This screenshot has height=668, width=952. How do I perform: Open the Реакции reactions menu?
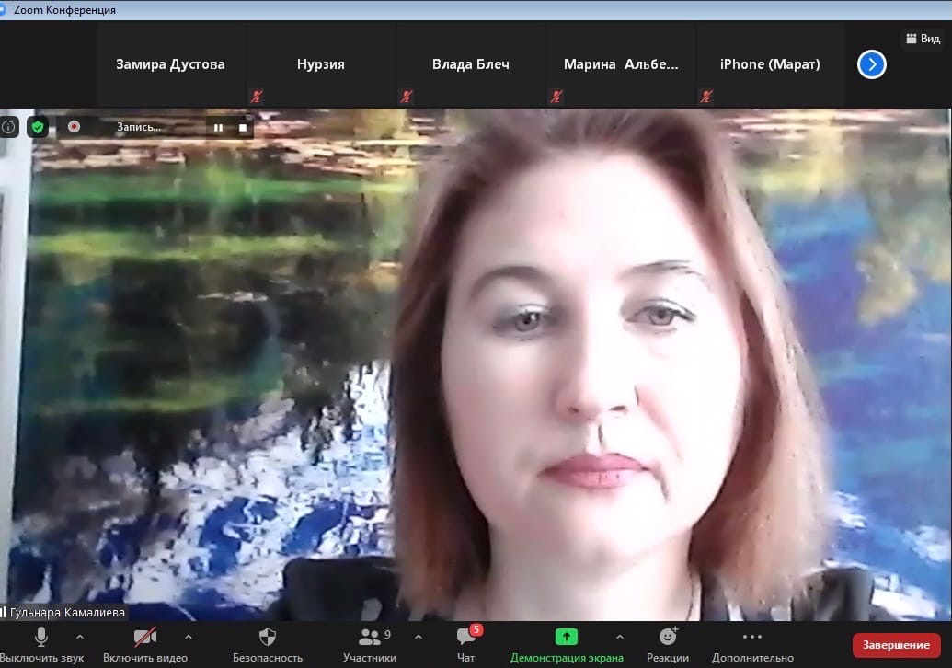[x=668, y=644]
